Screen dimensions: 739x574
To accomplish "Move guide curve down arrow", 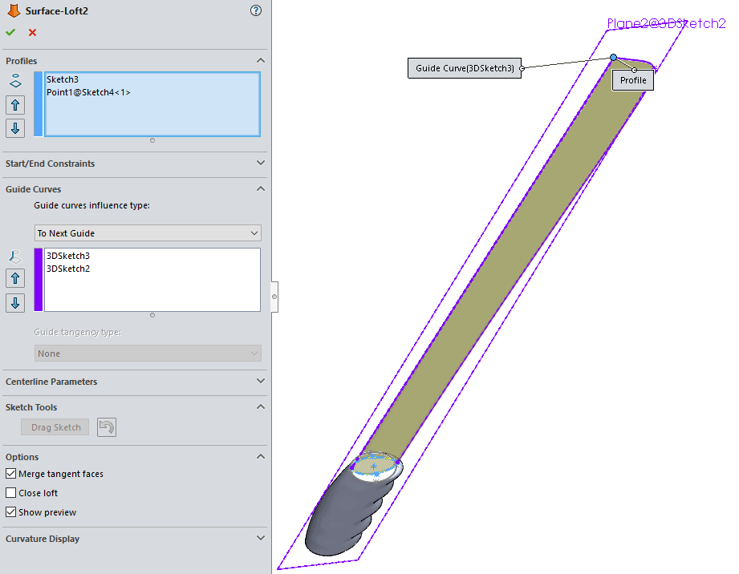I will click(15, 303).
